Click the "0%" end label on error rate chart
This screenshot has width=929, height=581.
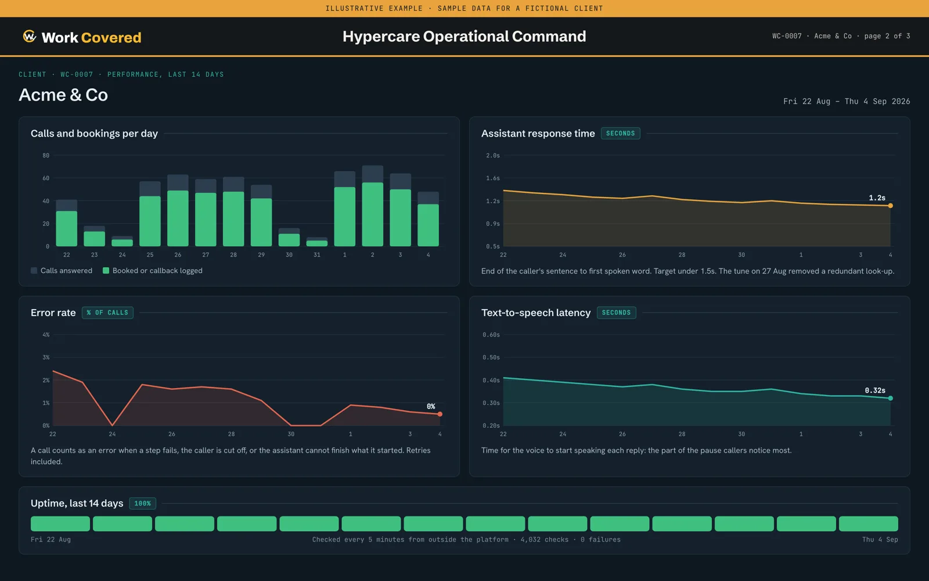pos(431,407)
